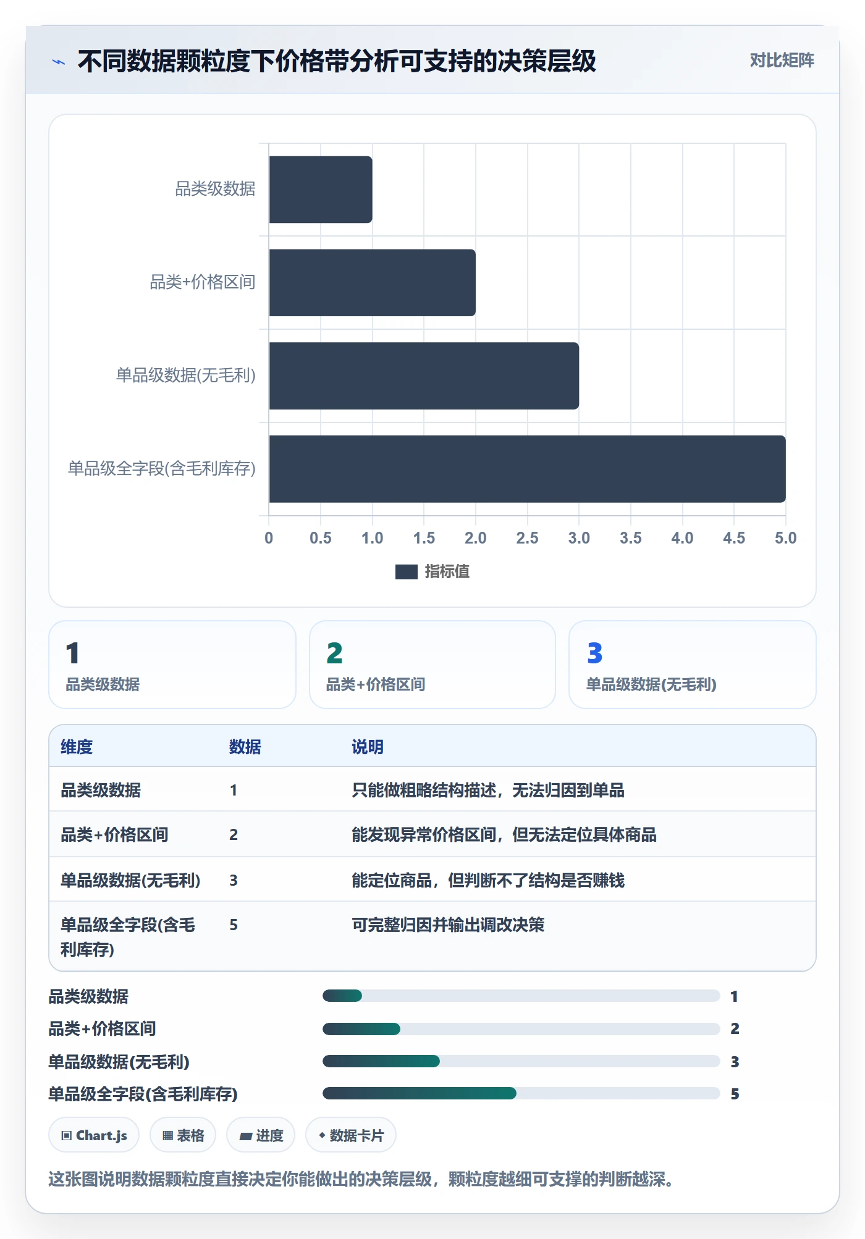865x1239 pixels.
Task: Click the 品类级数据 bar in the chart
Action: pos(321,190)
